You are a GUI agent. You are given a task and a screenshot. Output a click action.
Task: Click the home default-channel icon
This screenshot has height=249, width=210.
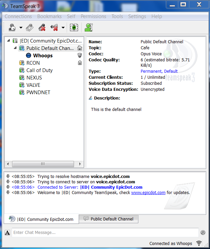point(80,48)
